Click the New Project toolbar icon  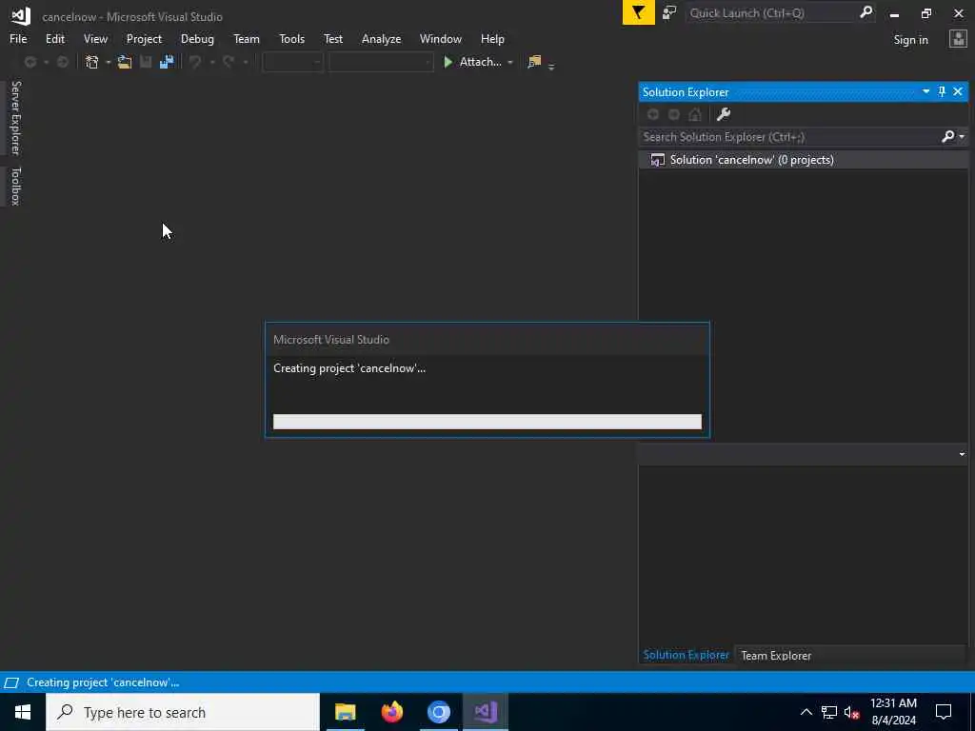click(x=92, y=62)
